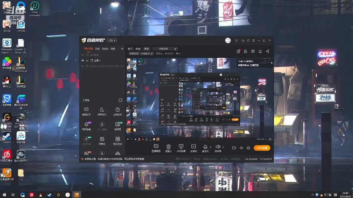Image resolution: width=353 pixels, height=198 pixels.
Task: Edit the stream category field with pencil
Action: pos(141,53)
